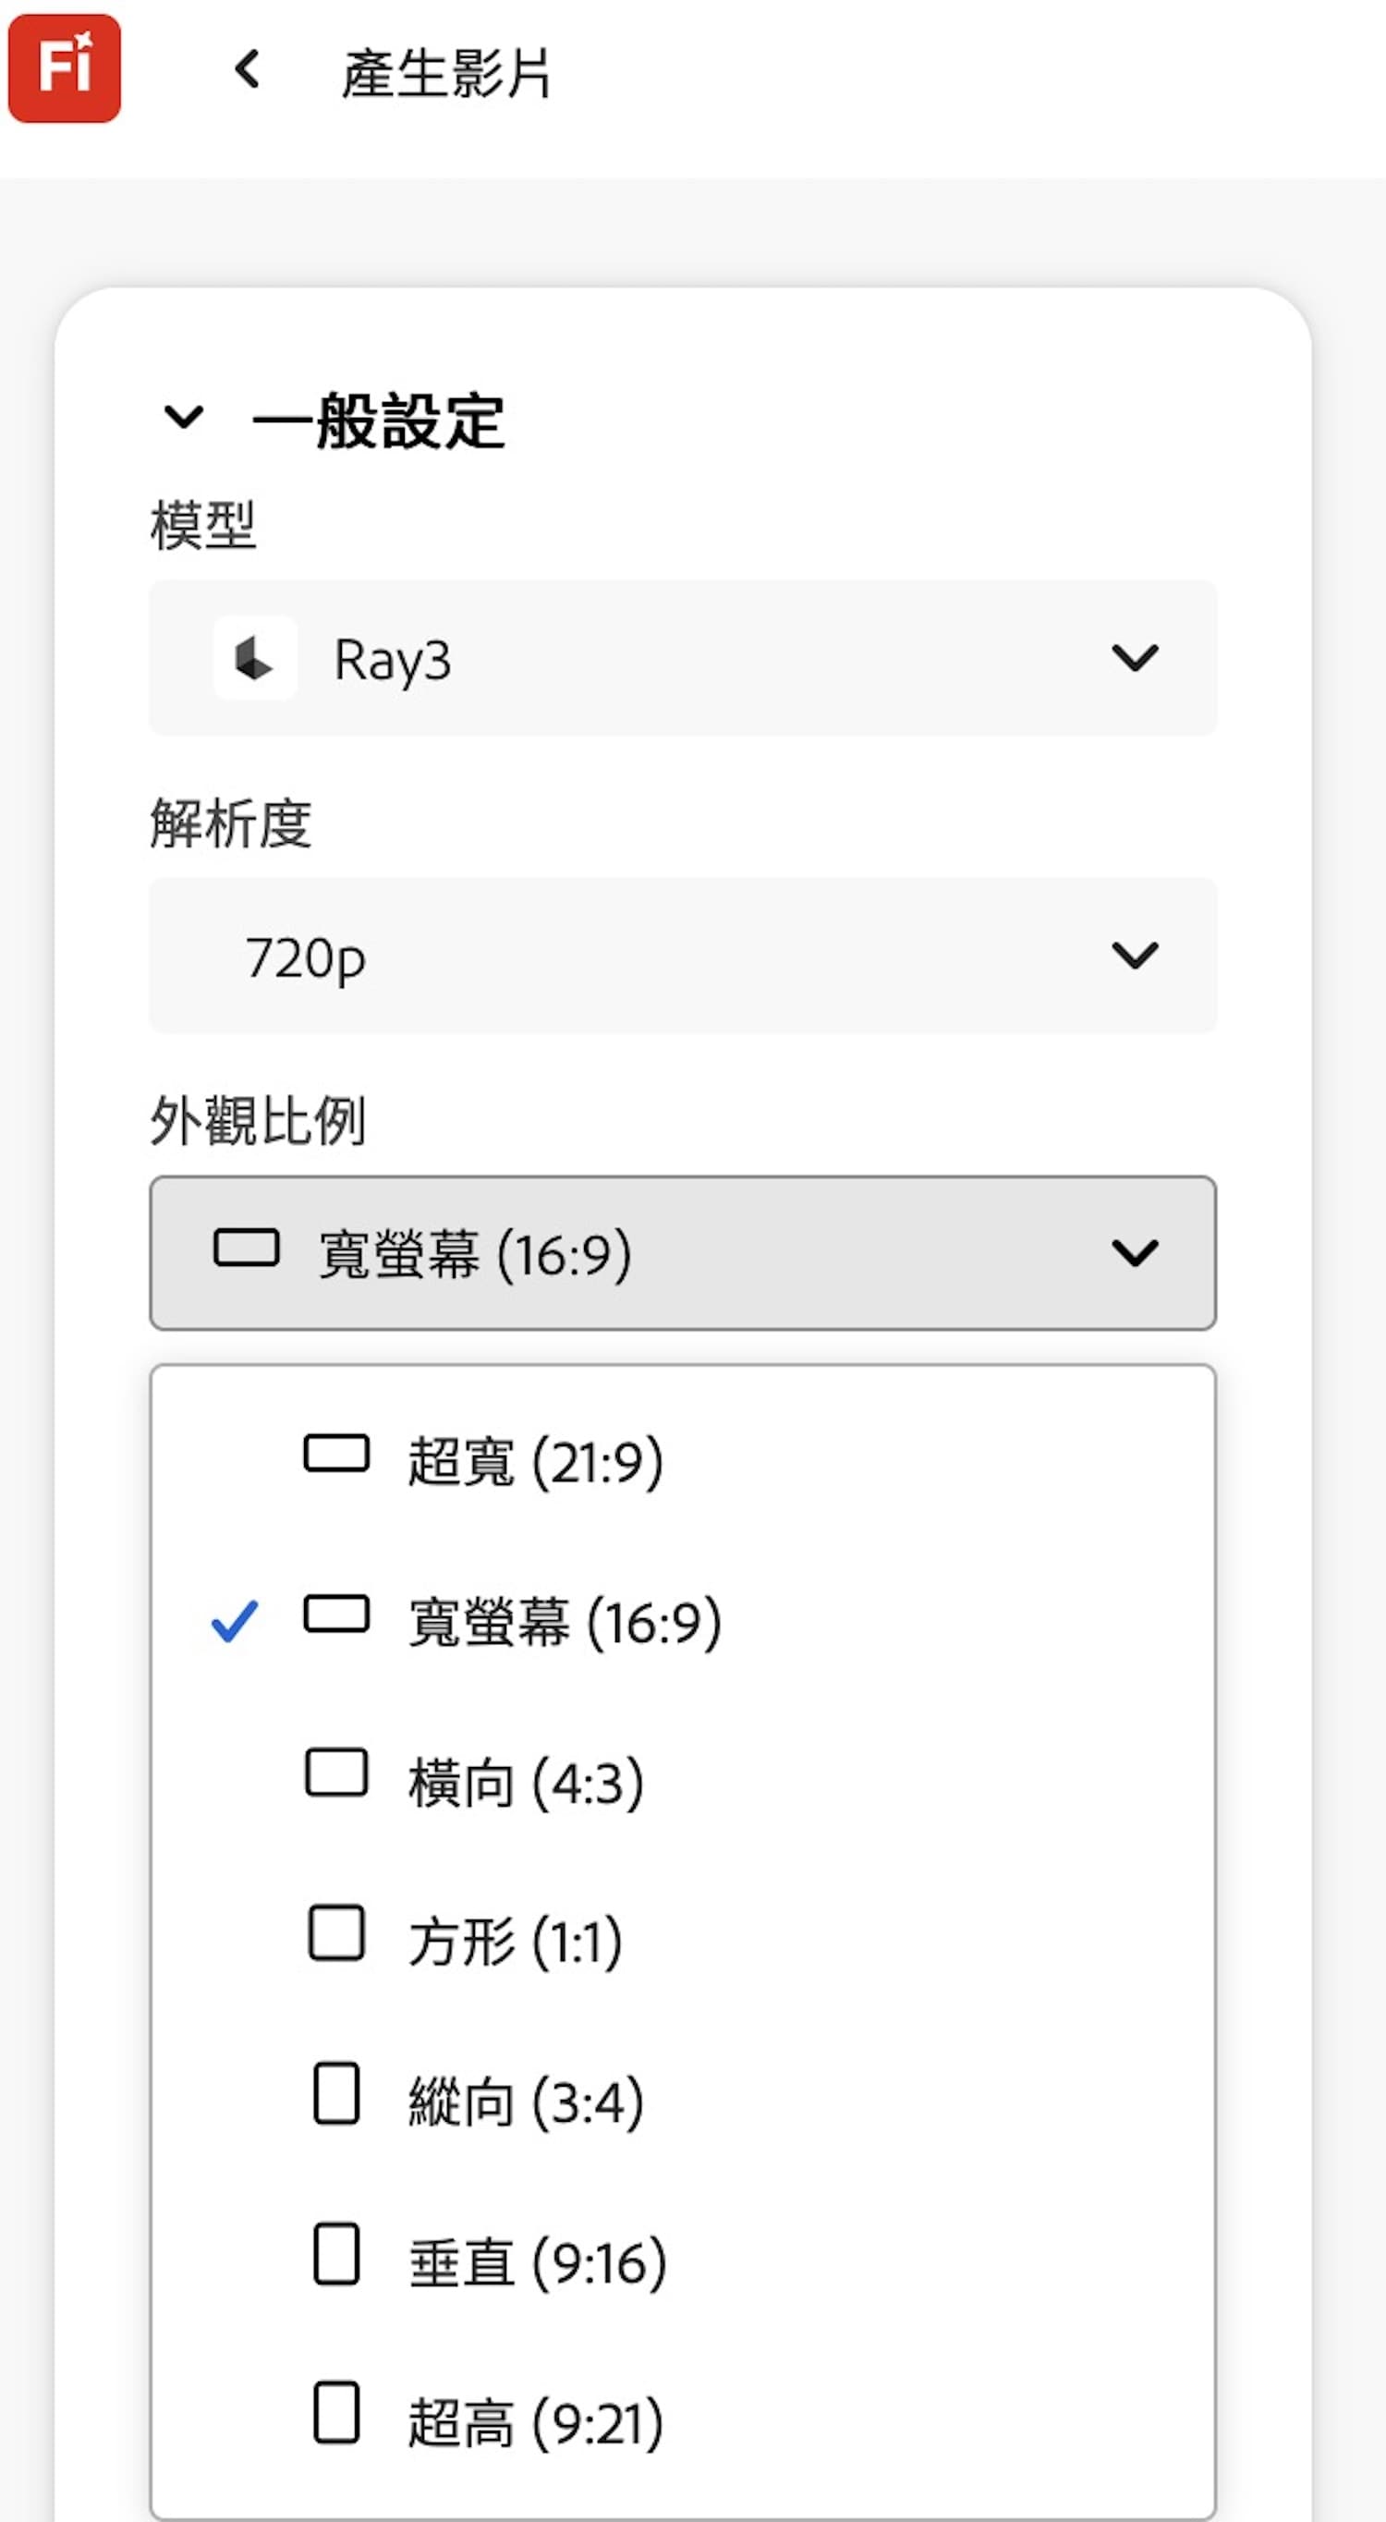This screenshot has width=1386, height=2522.
Task: Click the back arrow next to 產生影片
Action: pyautogui.click(x=247, y=67)
